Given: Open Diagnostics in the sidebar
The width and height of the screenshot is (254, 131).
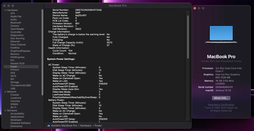Looking at the screenshot, I should pyautogui.click(x=17, y=35).
